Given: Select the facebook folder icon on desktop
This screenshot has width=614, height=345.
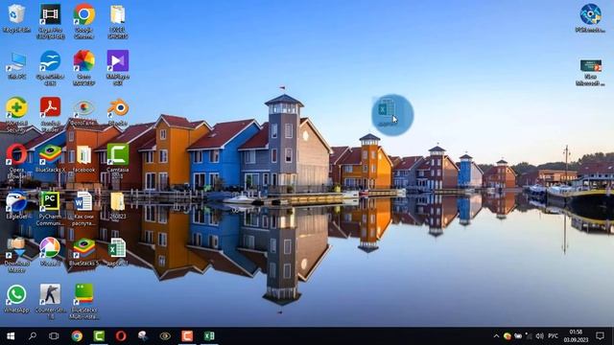Looking at the screenshot, I should coord(83,159).
